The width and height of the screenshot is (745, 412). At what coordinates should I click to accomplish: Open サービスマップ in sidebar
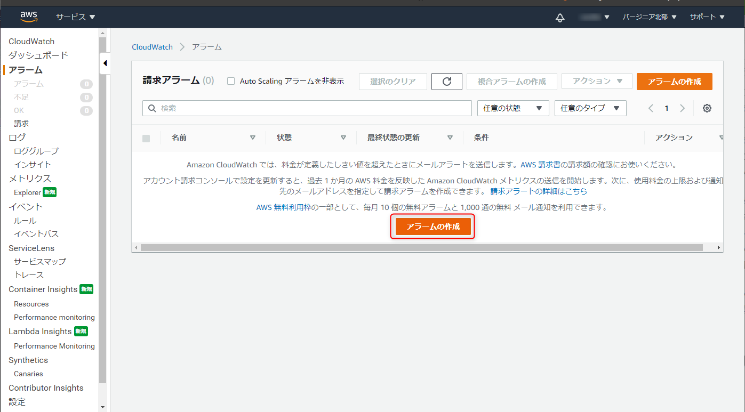(40, 262)
